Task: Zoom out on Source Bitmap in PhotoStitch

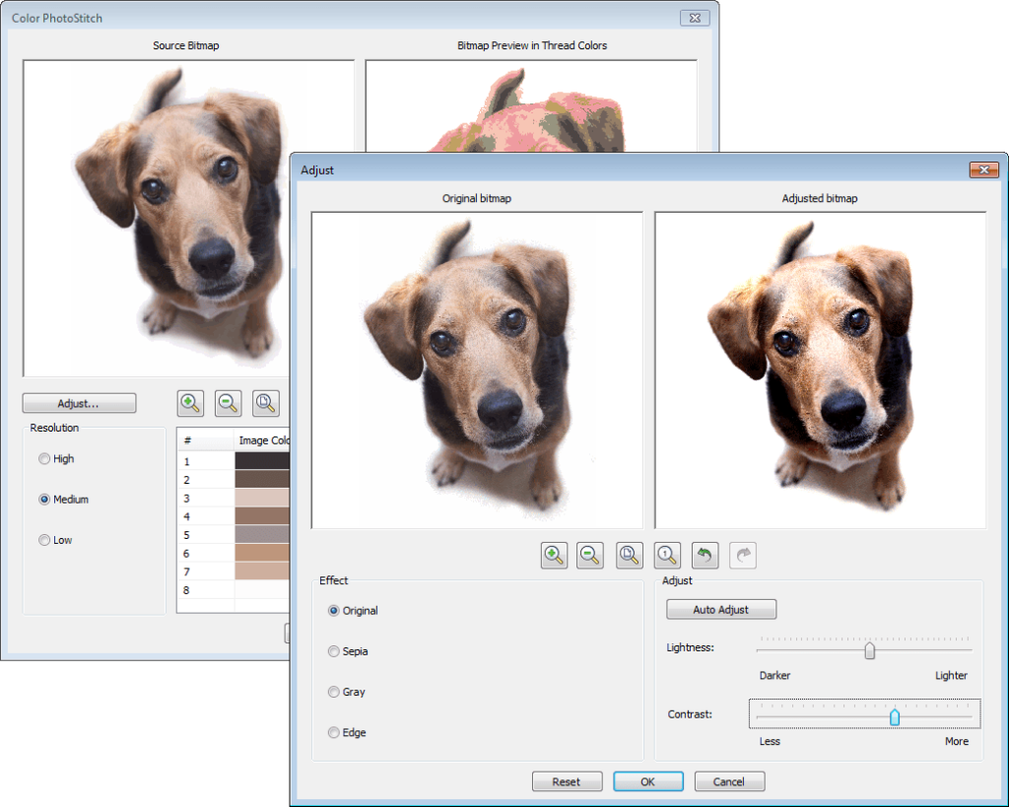Action: click(x=228, y=403)
